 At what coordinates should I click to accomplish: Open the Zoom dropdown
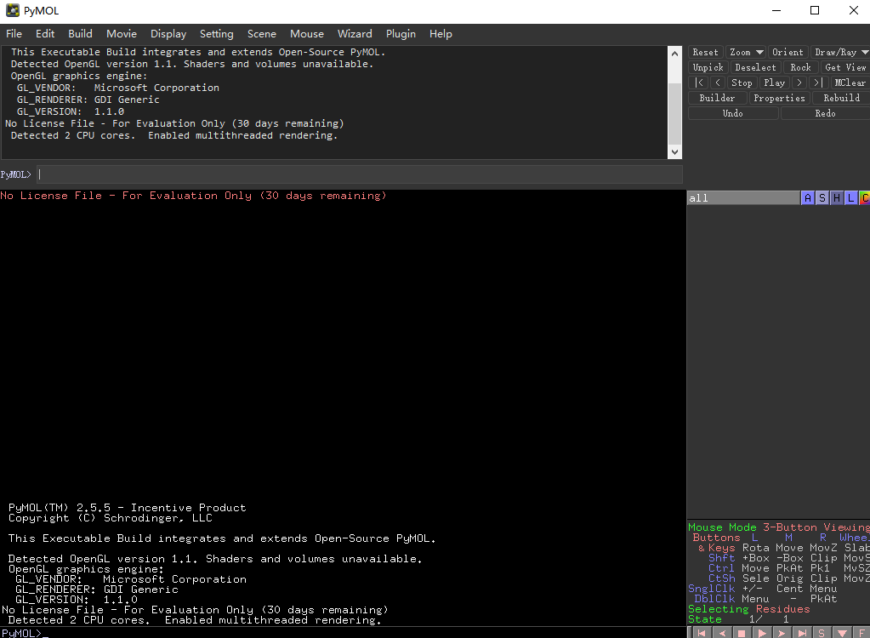click(746, 52)
